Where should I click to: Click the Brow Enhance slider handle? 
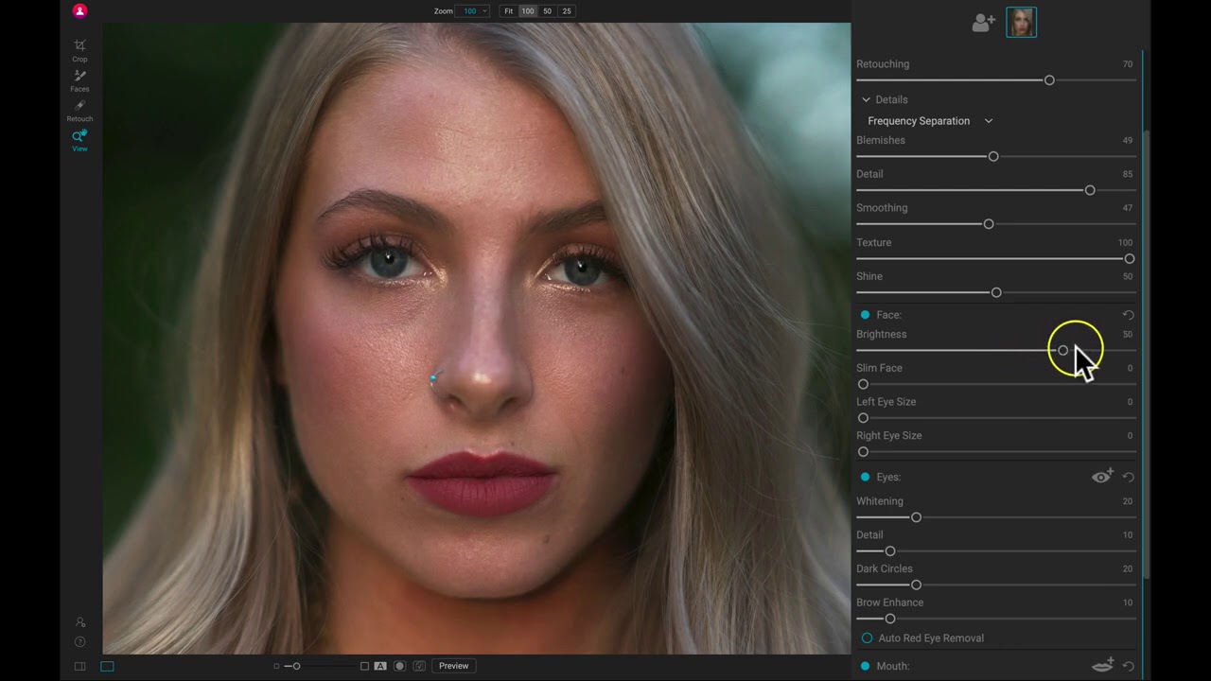[889, 619]
